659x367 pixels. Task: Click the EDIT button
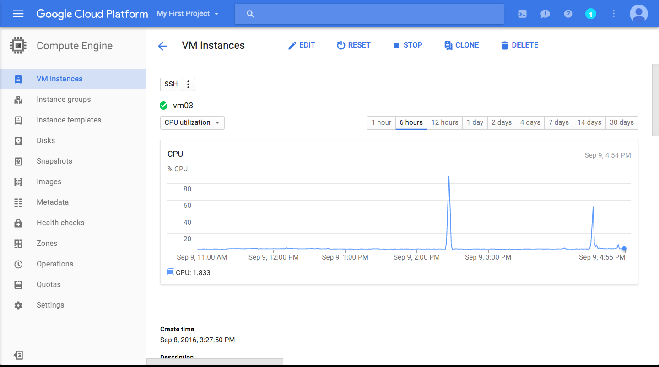point(302,45)
